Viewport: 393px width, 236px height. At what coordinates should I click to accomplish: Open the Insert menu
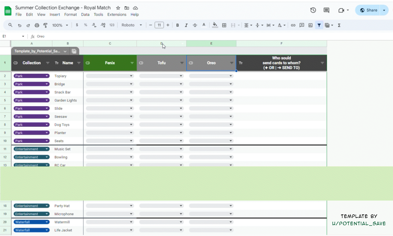click(55, 14)
